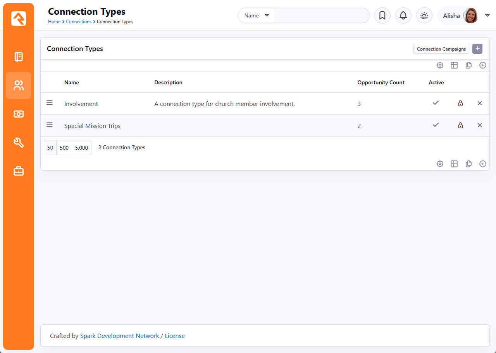Click the Rock logo in sidebar

pyautogui.click(x=19, y=19)
